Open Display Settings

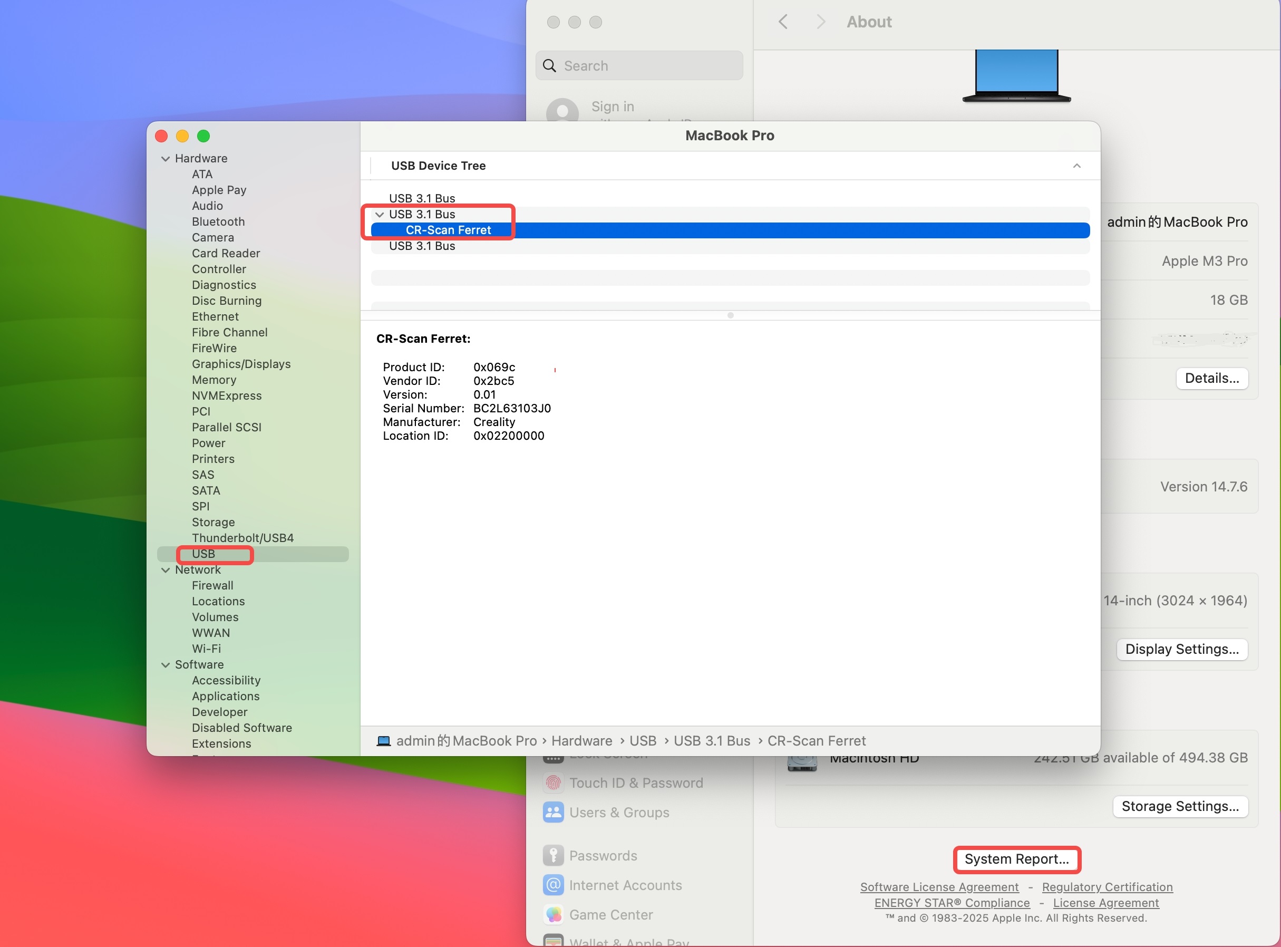tap(1182, 650)
